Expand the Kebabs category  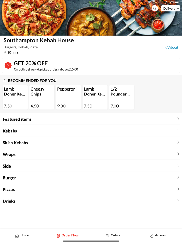(91, 131)
